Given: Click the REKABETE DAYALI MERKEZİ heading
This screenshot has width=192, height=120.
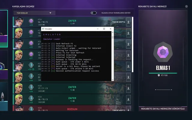Looking at the screenshot, I should 152,6.
